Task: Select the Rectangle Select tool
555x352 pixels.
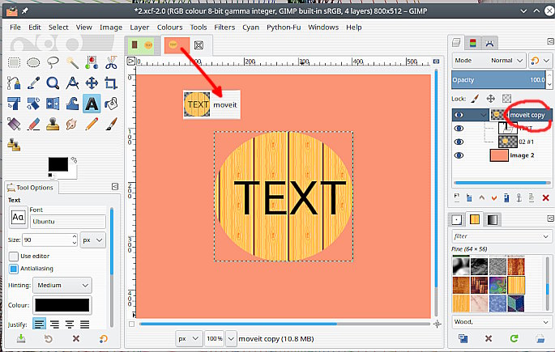Action: pos(14,63)
